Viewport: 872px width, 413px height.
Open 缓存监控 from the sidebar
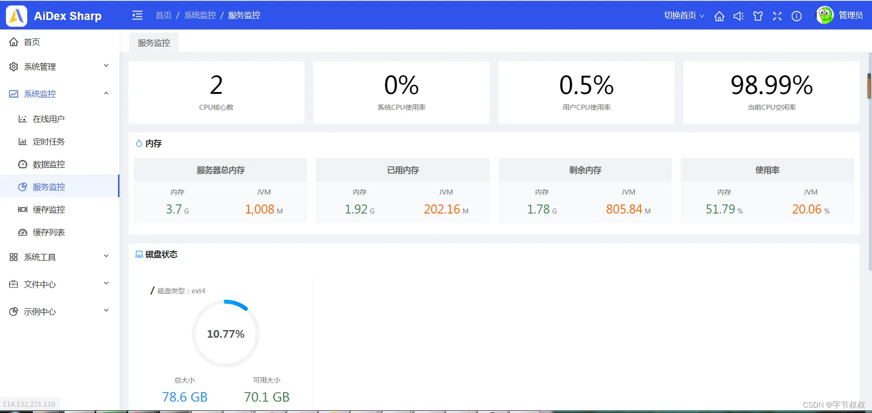click(x=59, y=209)
